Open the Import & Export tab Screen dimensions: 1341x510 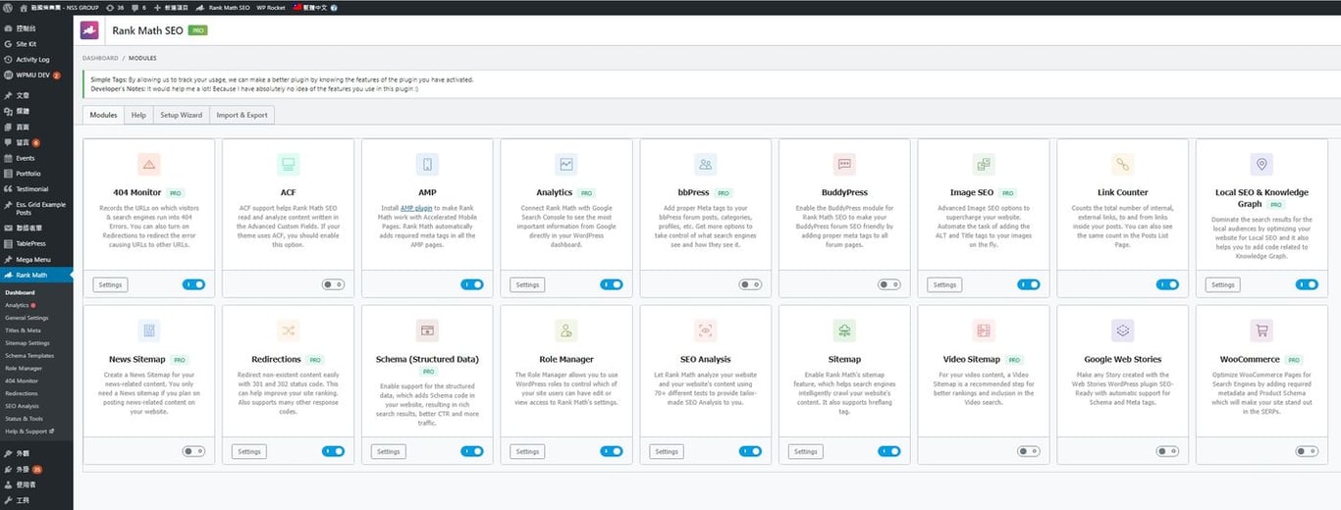pos(241,115)
